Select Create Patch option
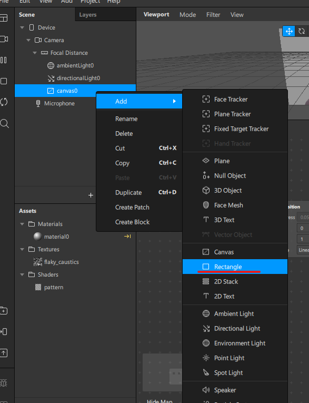309x403 pixels. tap(139, 207)
